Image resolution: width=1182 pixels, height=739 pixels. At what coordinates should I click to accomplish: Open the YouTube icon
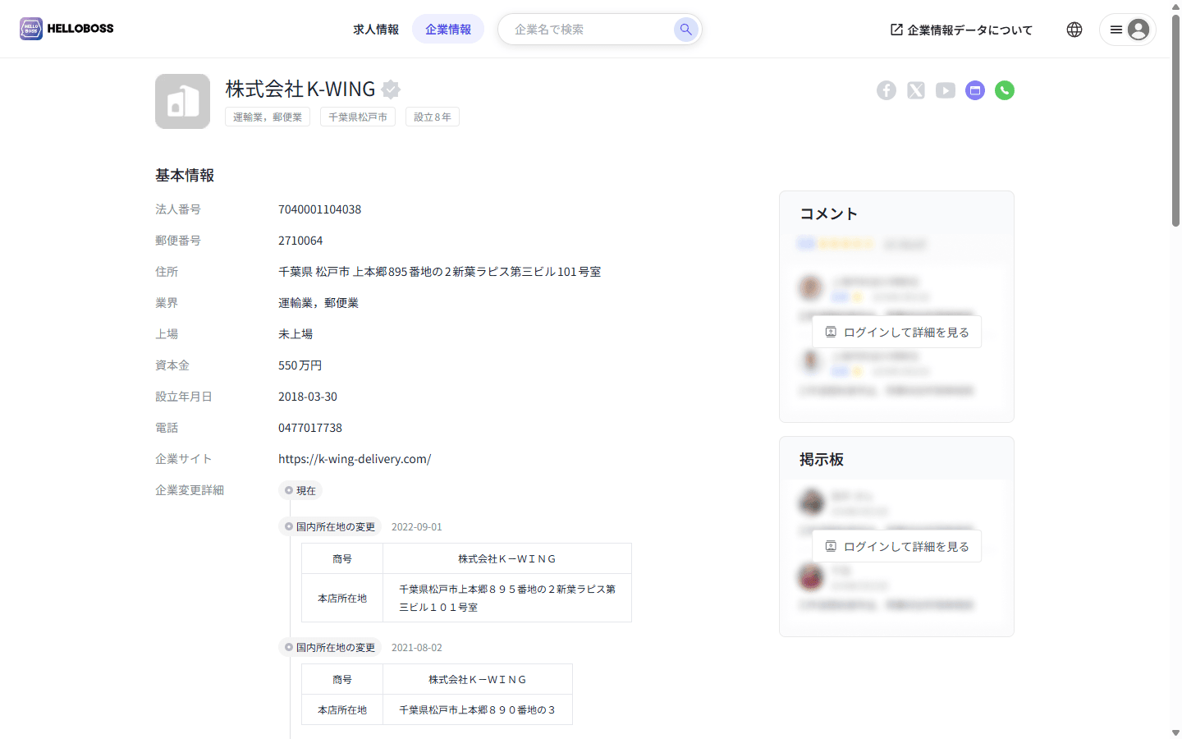946,90
